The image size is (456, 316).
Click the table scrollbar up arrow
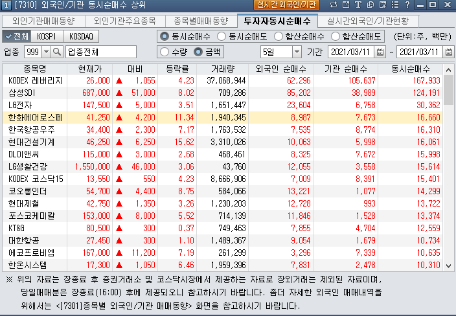tap(448, 70)
